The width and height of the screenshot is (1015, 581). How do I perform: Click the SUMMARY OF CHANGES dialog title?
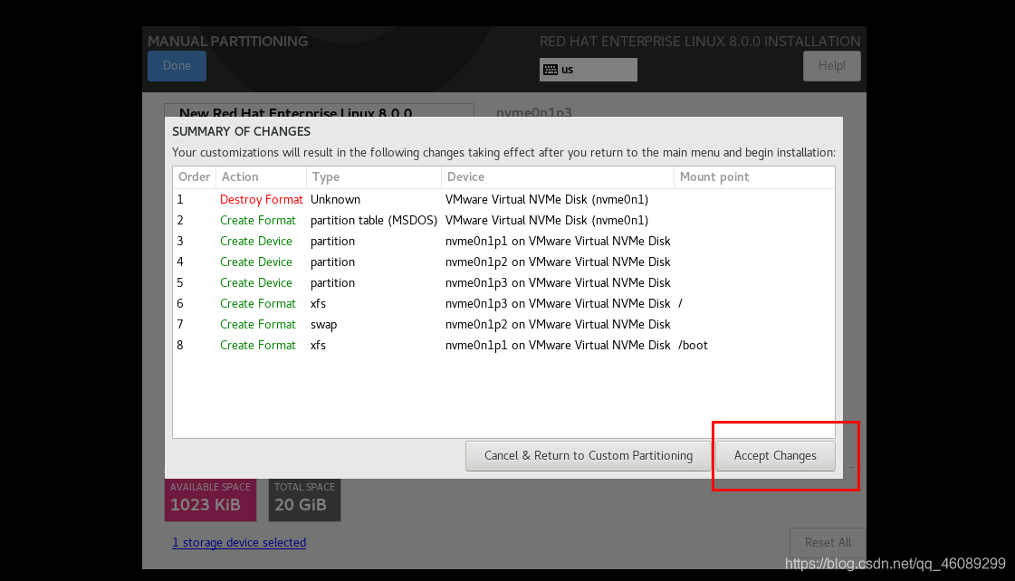pos(241,131)
